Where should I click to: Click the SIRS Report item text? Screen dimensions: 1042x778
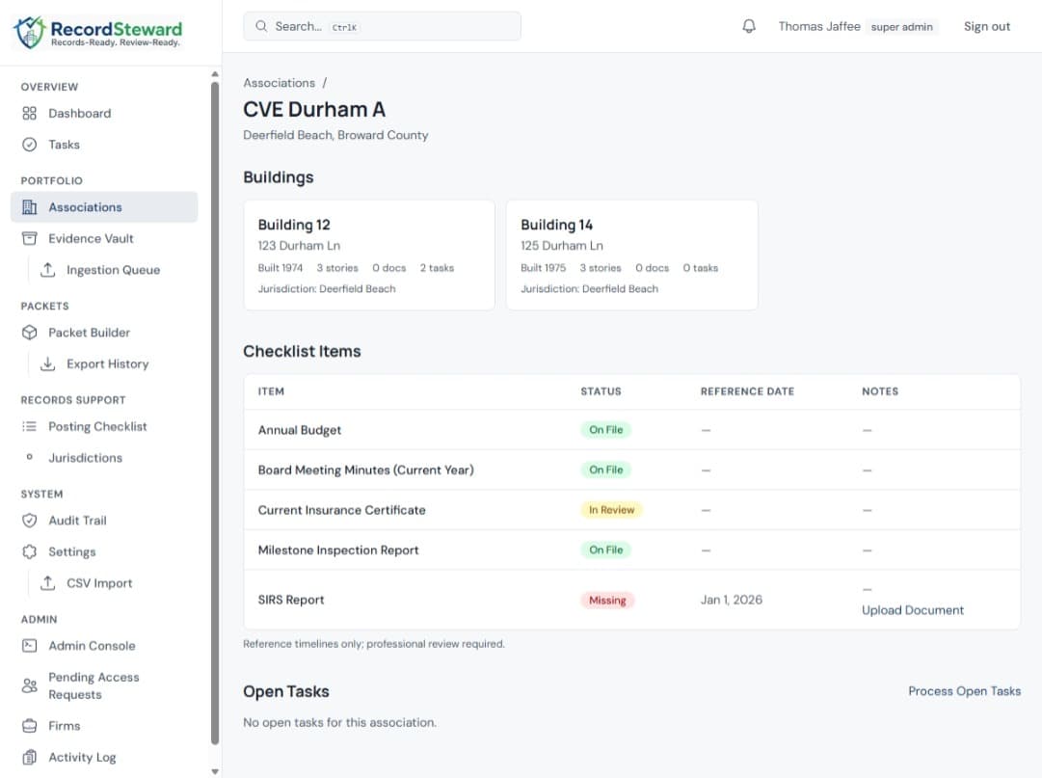point(291,600)
